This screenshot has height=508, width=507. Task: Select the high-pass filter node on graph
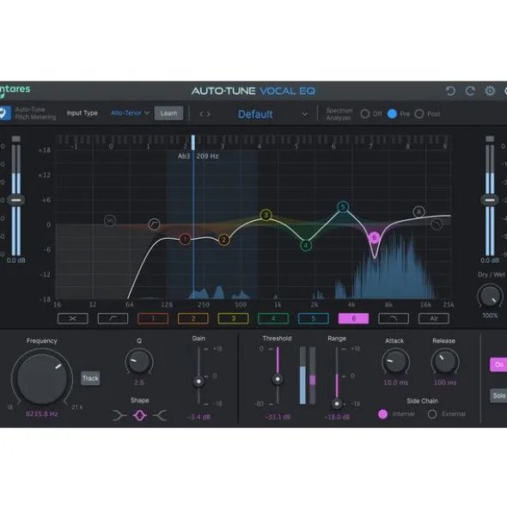coord(154,224)
